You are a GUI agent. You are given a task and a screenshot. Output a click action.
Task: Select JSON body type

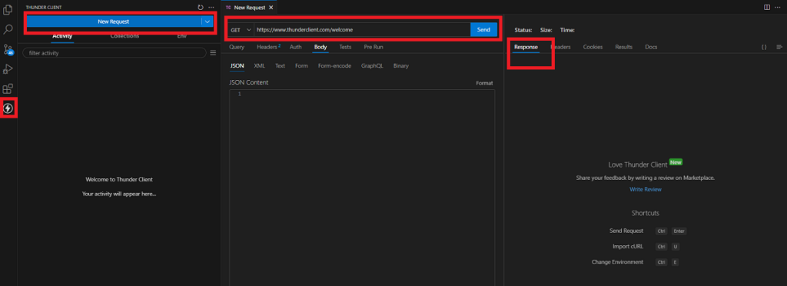tap(237, 65)
